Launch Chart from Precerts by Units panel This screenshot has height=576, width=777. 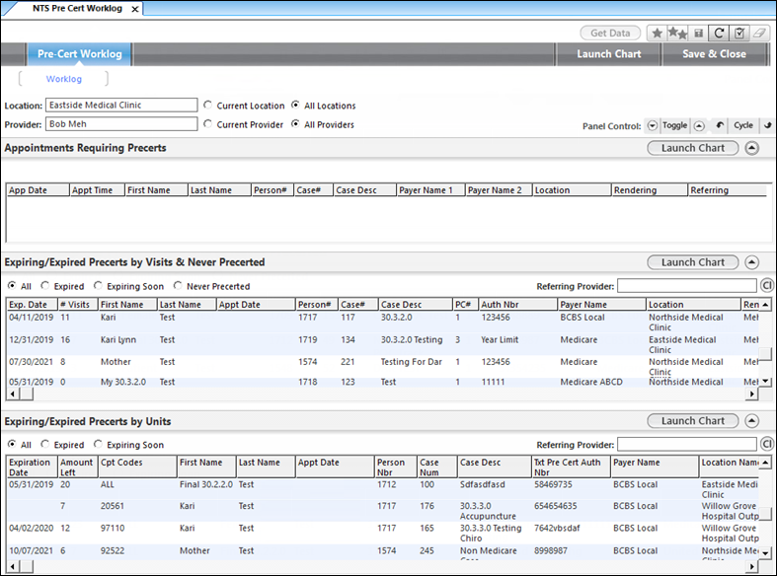(x=693, y=421)
